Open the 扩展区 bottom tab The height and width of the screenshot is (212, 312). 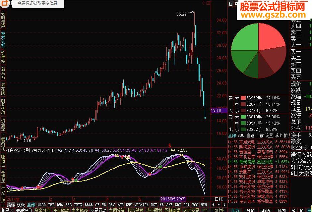pos(7,210)
